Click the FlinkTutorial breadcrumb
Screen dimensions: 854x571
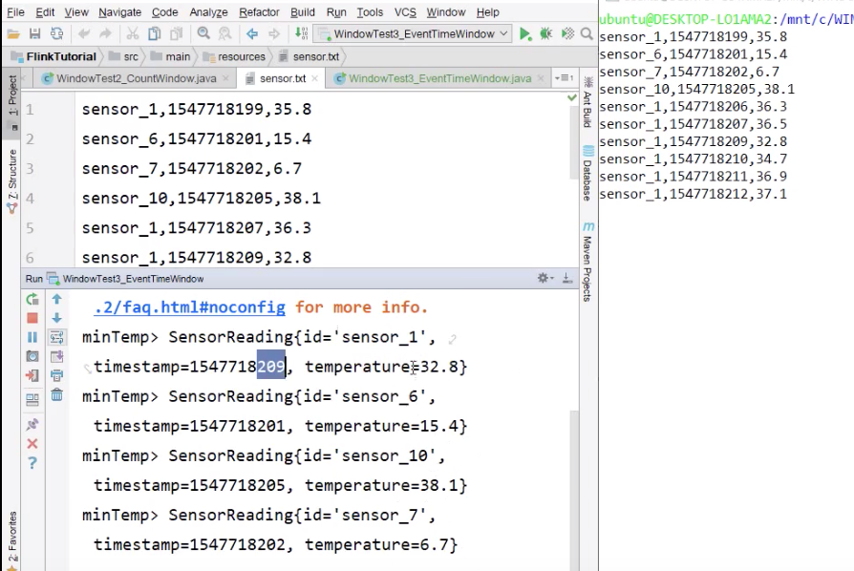pyautogui.click(x=53, y=56)
